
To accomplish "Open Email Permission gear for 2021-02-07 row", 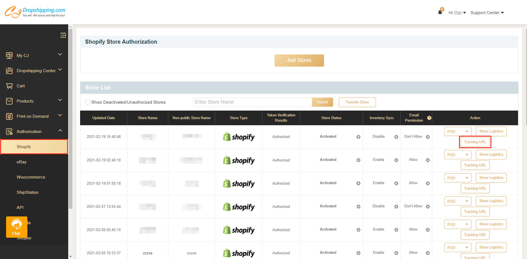I will [428, 206].
